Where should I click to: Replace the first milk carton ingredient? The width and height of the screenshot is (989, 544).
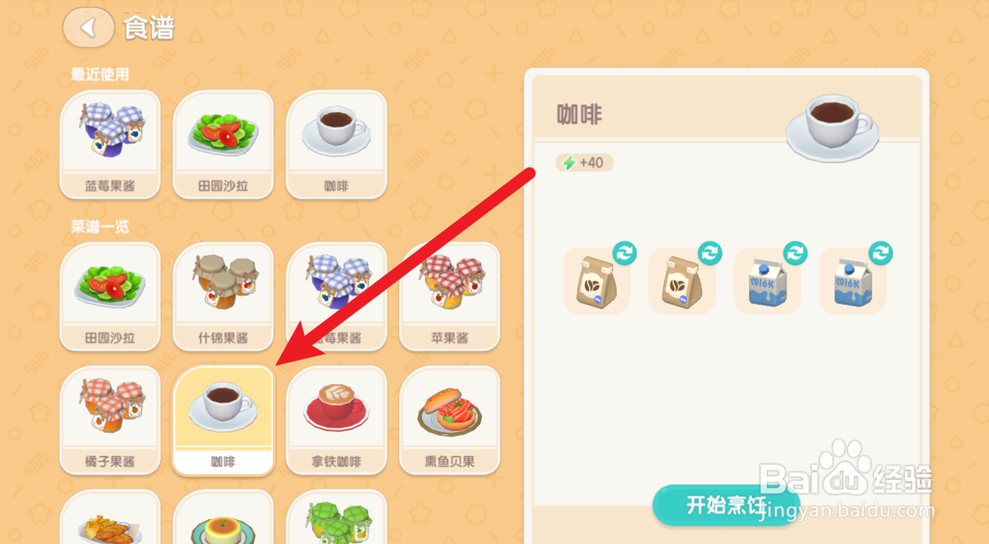pyautogui.click(x=796, y=253)
